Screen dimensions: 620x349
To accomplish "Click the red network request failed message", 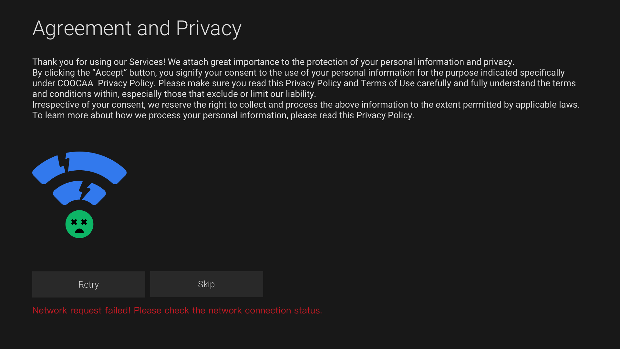I will tap(177, 311).
